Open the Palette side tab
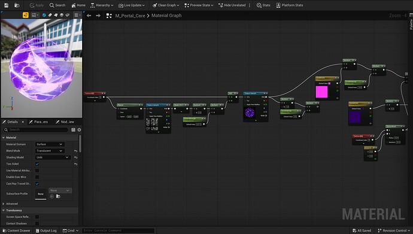The image size is (413, 234). (411, 22)
